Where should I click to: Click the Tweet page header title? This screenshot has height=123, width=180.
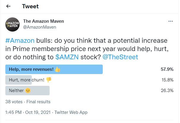(30, 6)
